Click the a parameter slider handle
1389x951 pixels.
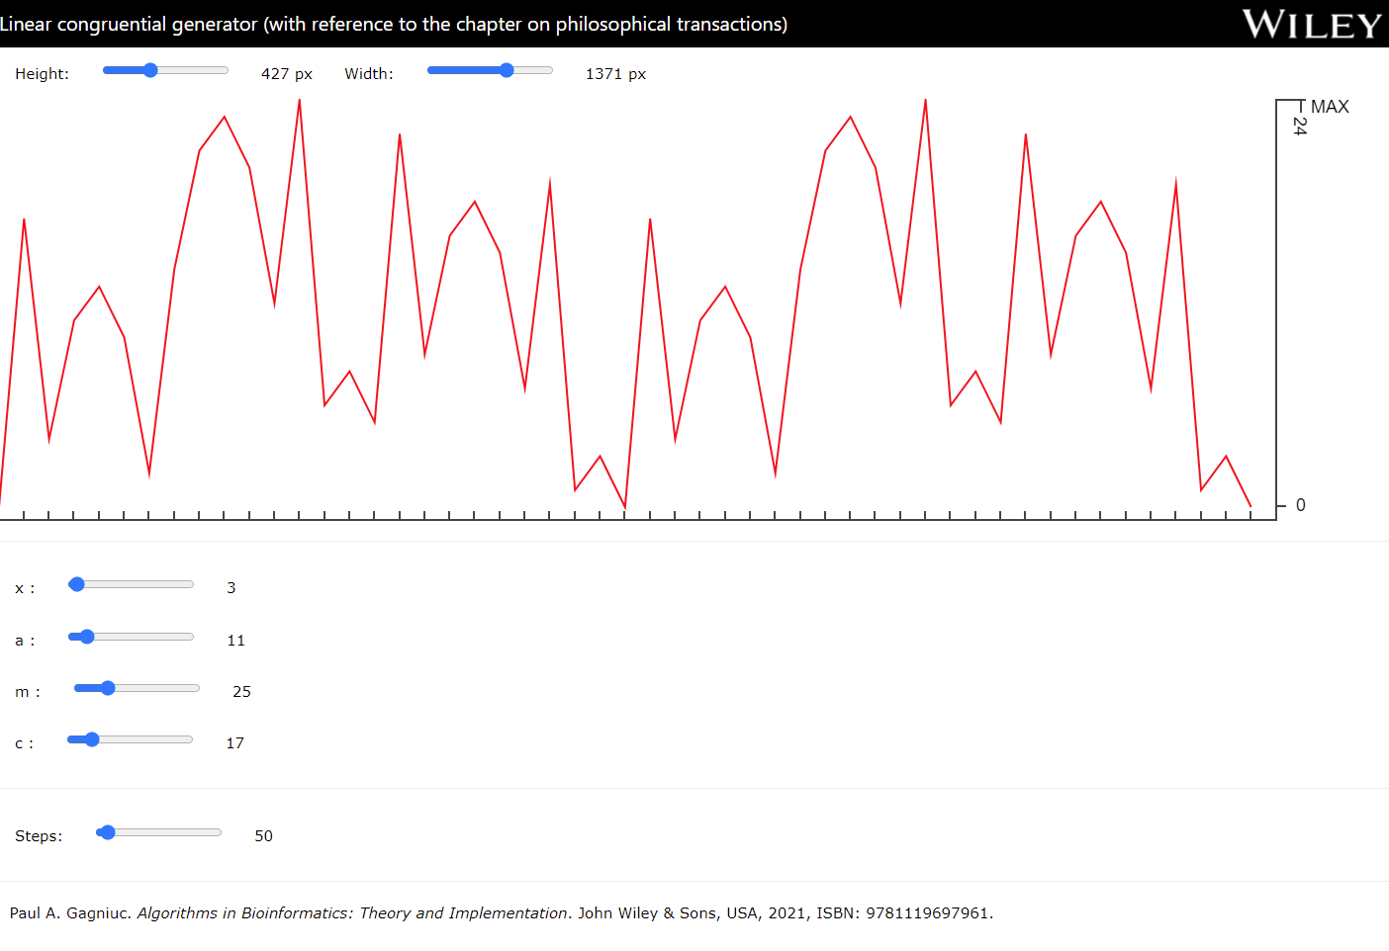[x=85, y=637]
